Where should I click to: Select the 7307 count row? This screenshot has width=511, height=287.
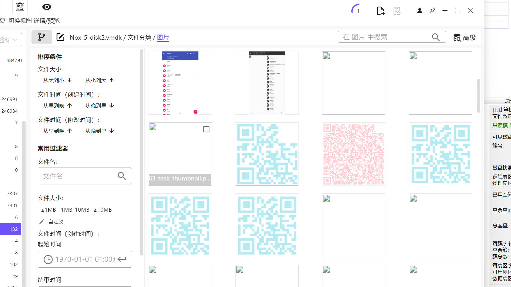coord(12,194)
